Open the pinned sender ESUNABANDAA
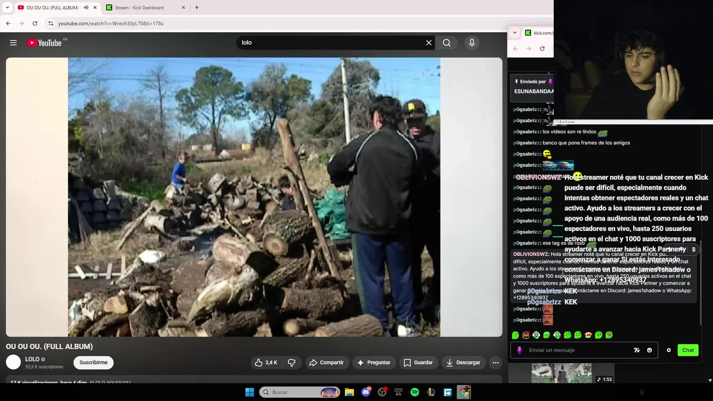 point(534,91)
